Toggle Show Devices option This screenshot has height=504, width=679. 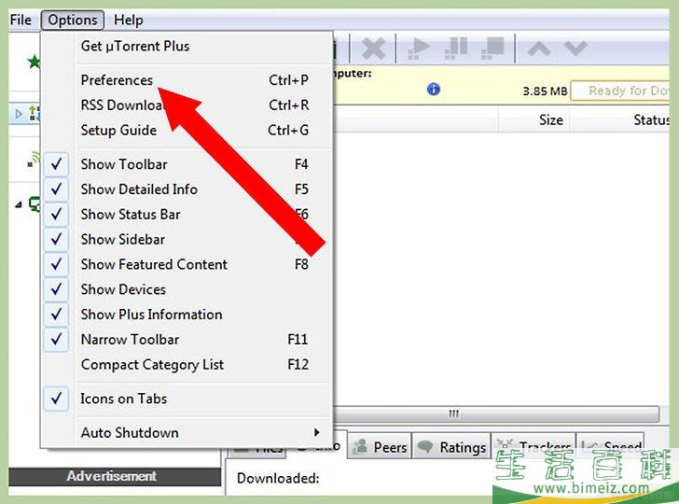click(x=56, y=289)
